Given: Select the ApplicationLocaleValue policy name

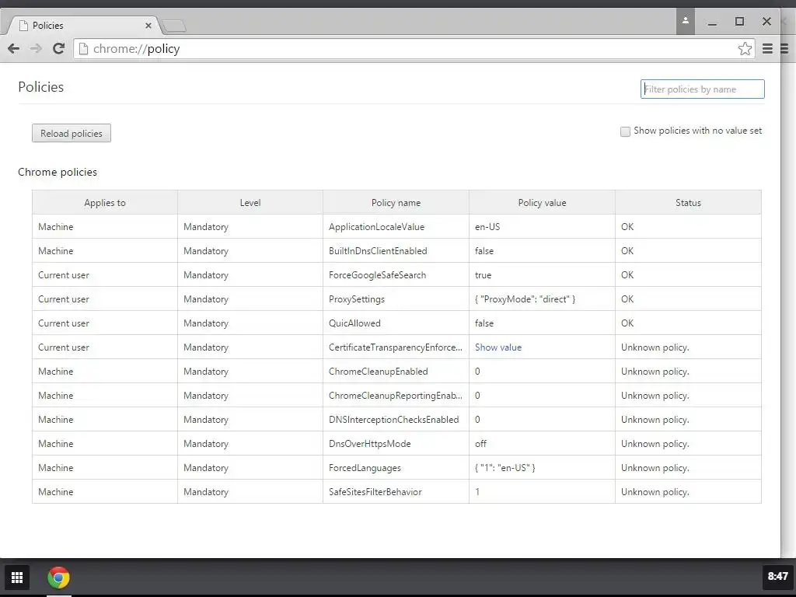Looking at the screenshot, I should coord(376,227).
